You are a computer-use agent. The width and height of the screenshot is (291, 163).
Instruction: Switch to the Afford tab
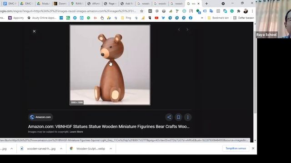tap(93, 4)
